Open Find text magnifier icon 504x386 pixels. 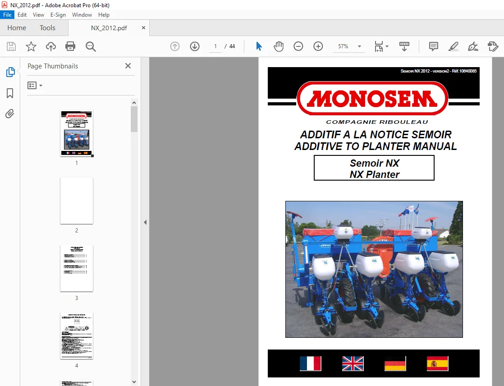(x=91, y=46)
